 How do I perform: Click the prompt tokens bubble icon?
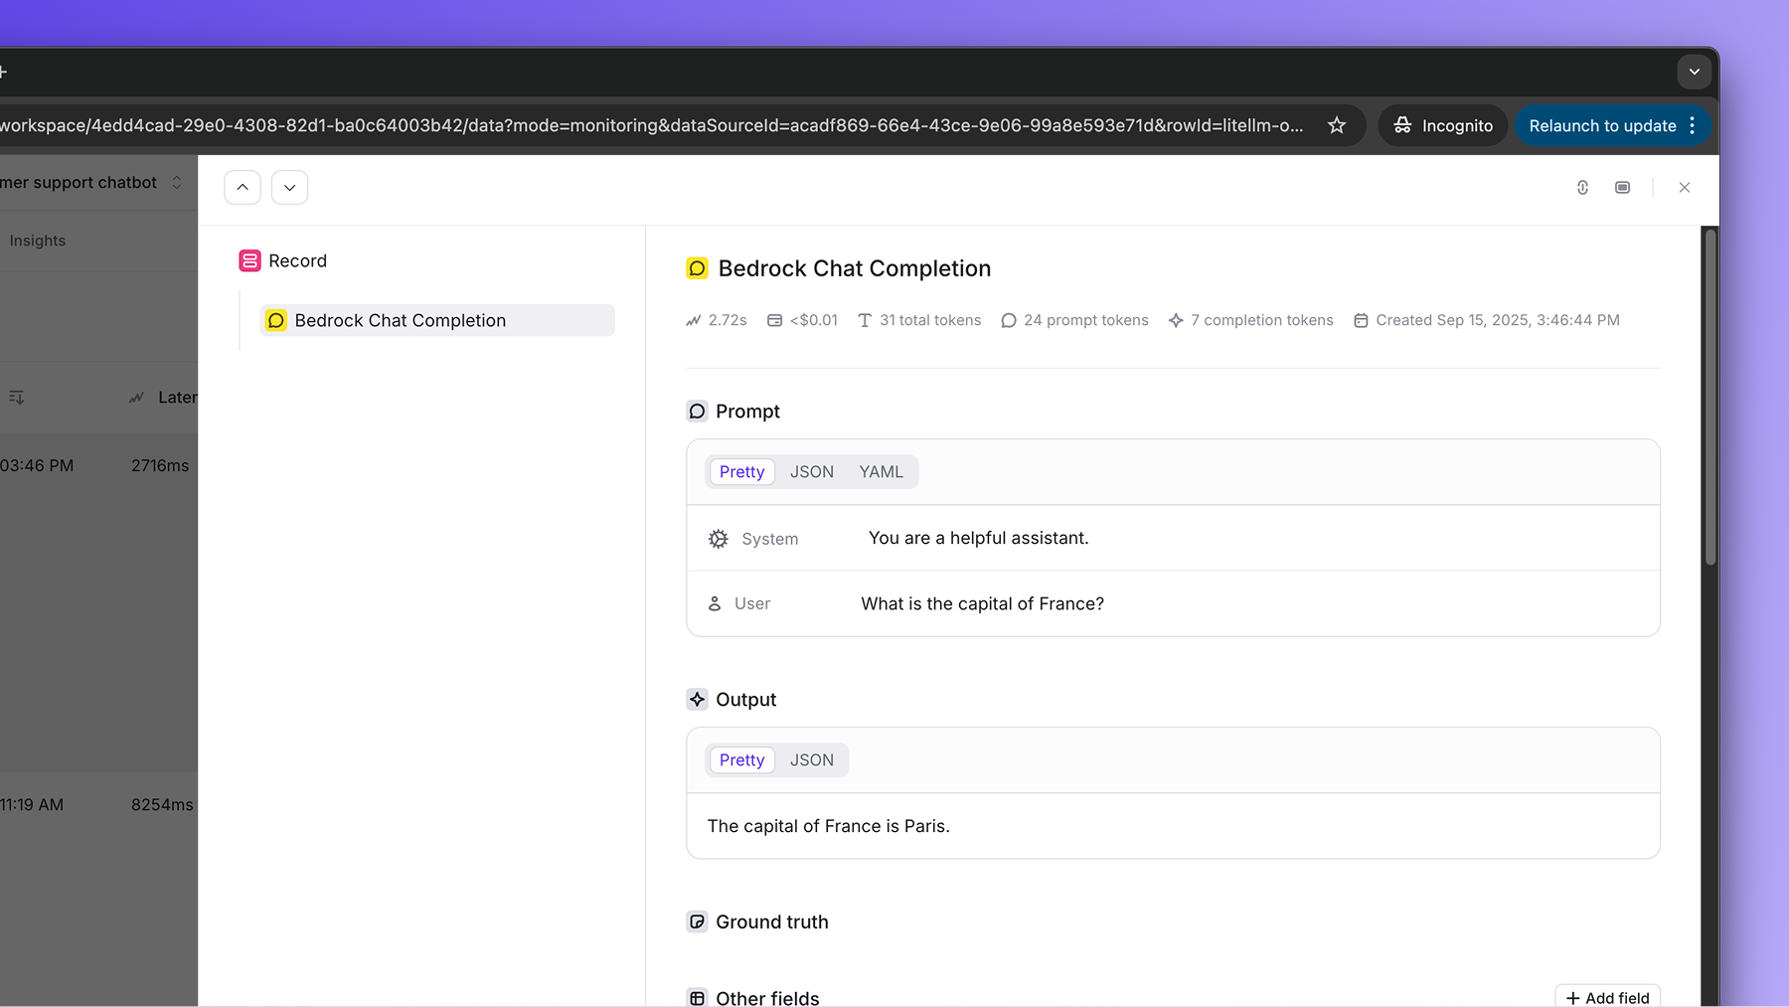[1009, 320]
